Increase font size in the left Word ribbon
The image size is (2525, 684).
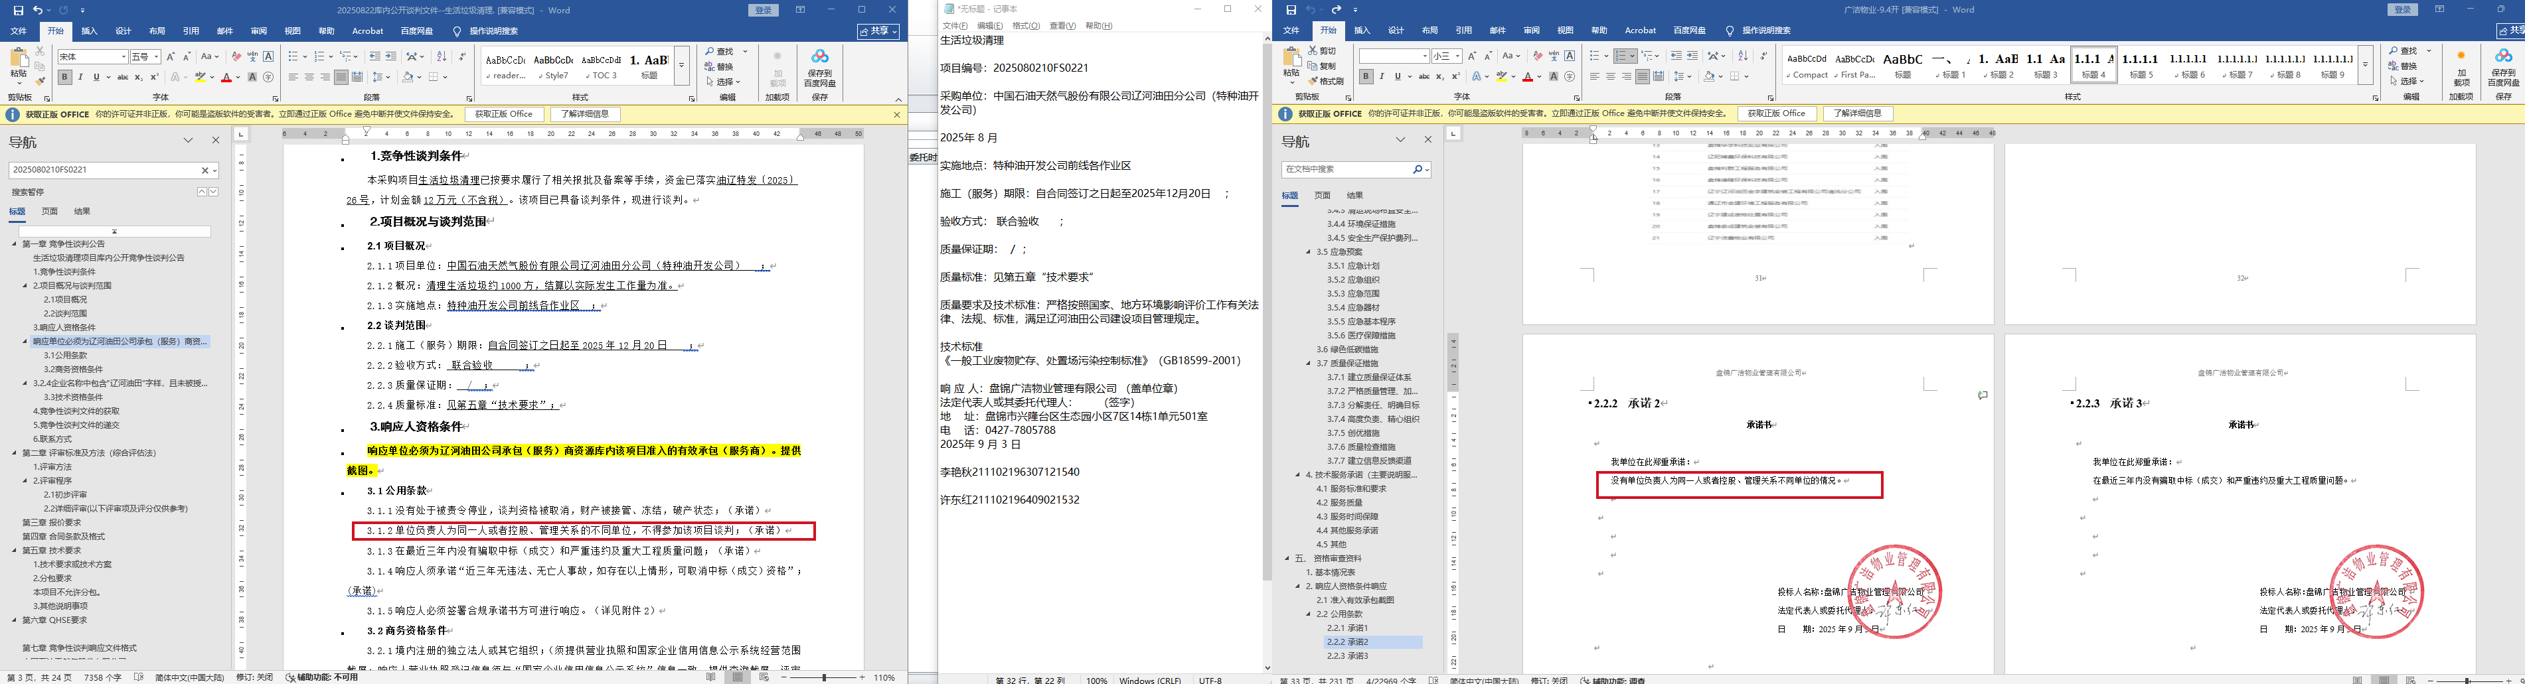tap(171, 57)
